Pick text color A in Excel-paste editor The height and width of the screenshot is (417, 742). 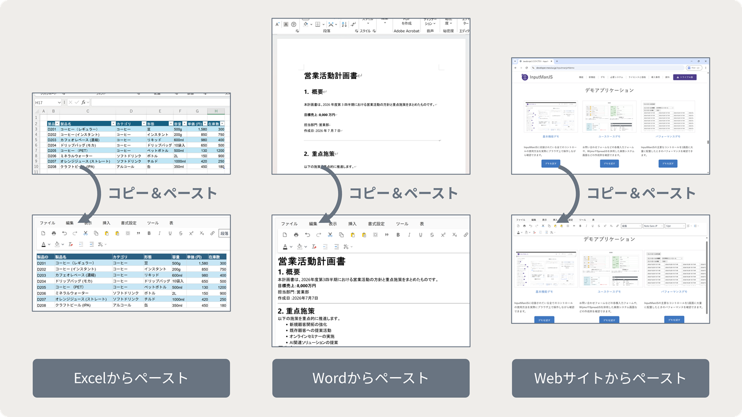pos(43,244)
